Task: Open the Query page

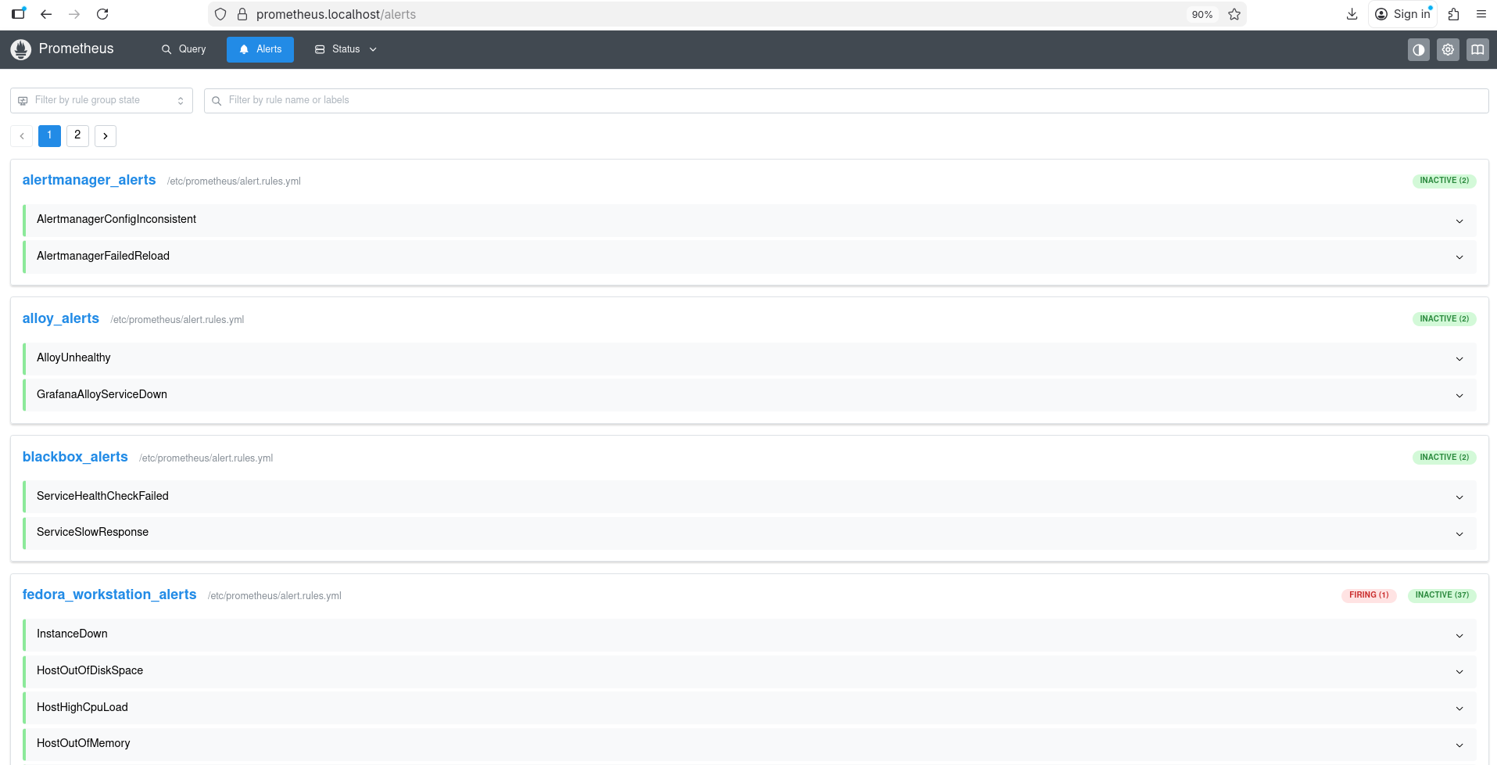Action: (184, 49)
